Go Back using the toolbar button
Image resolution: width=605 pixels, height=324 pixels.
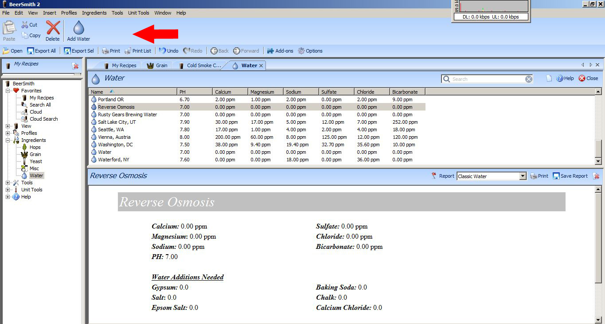(x=219, y=51)
